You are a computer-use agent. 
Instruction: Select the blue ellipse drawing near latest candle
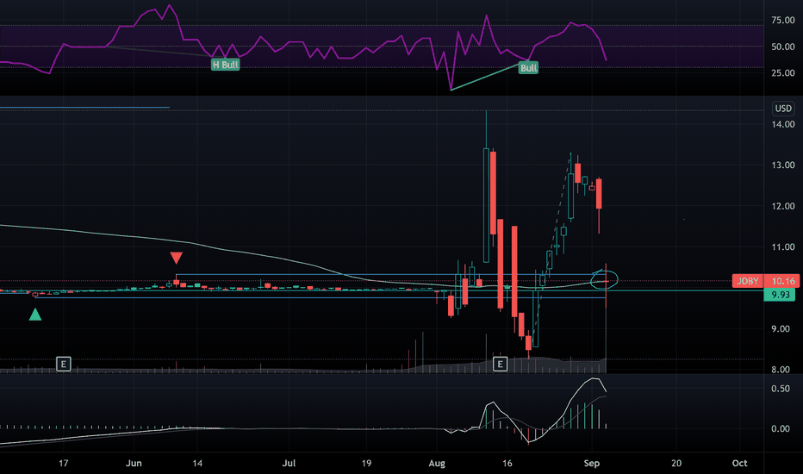click(604, 279)
